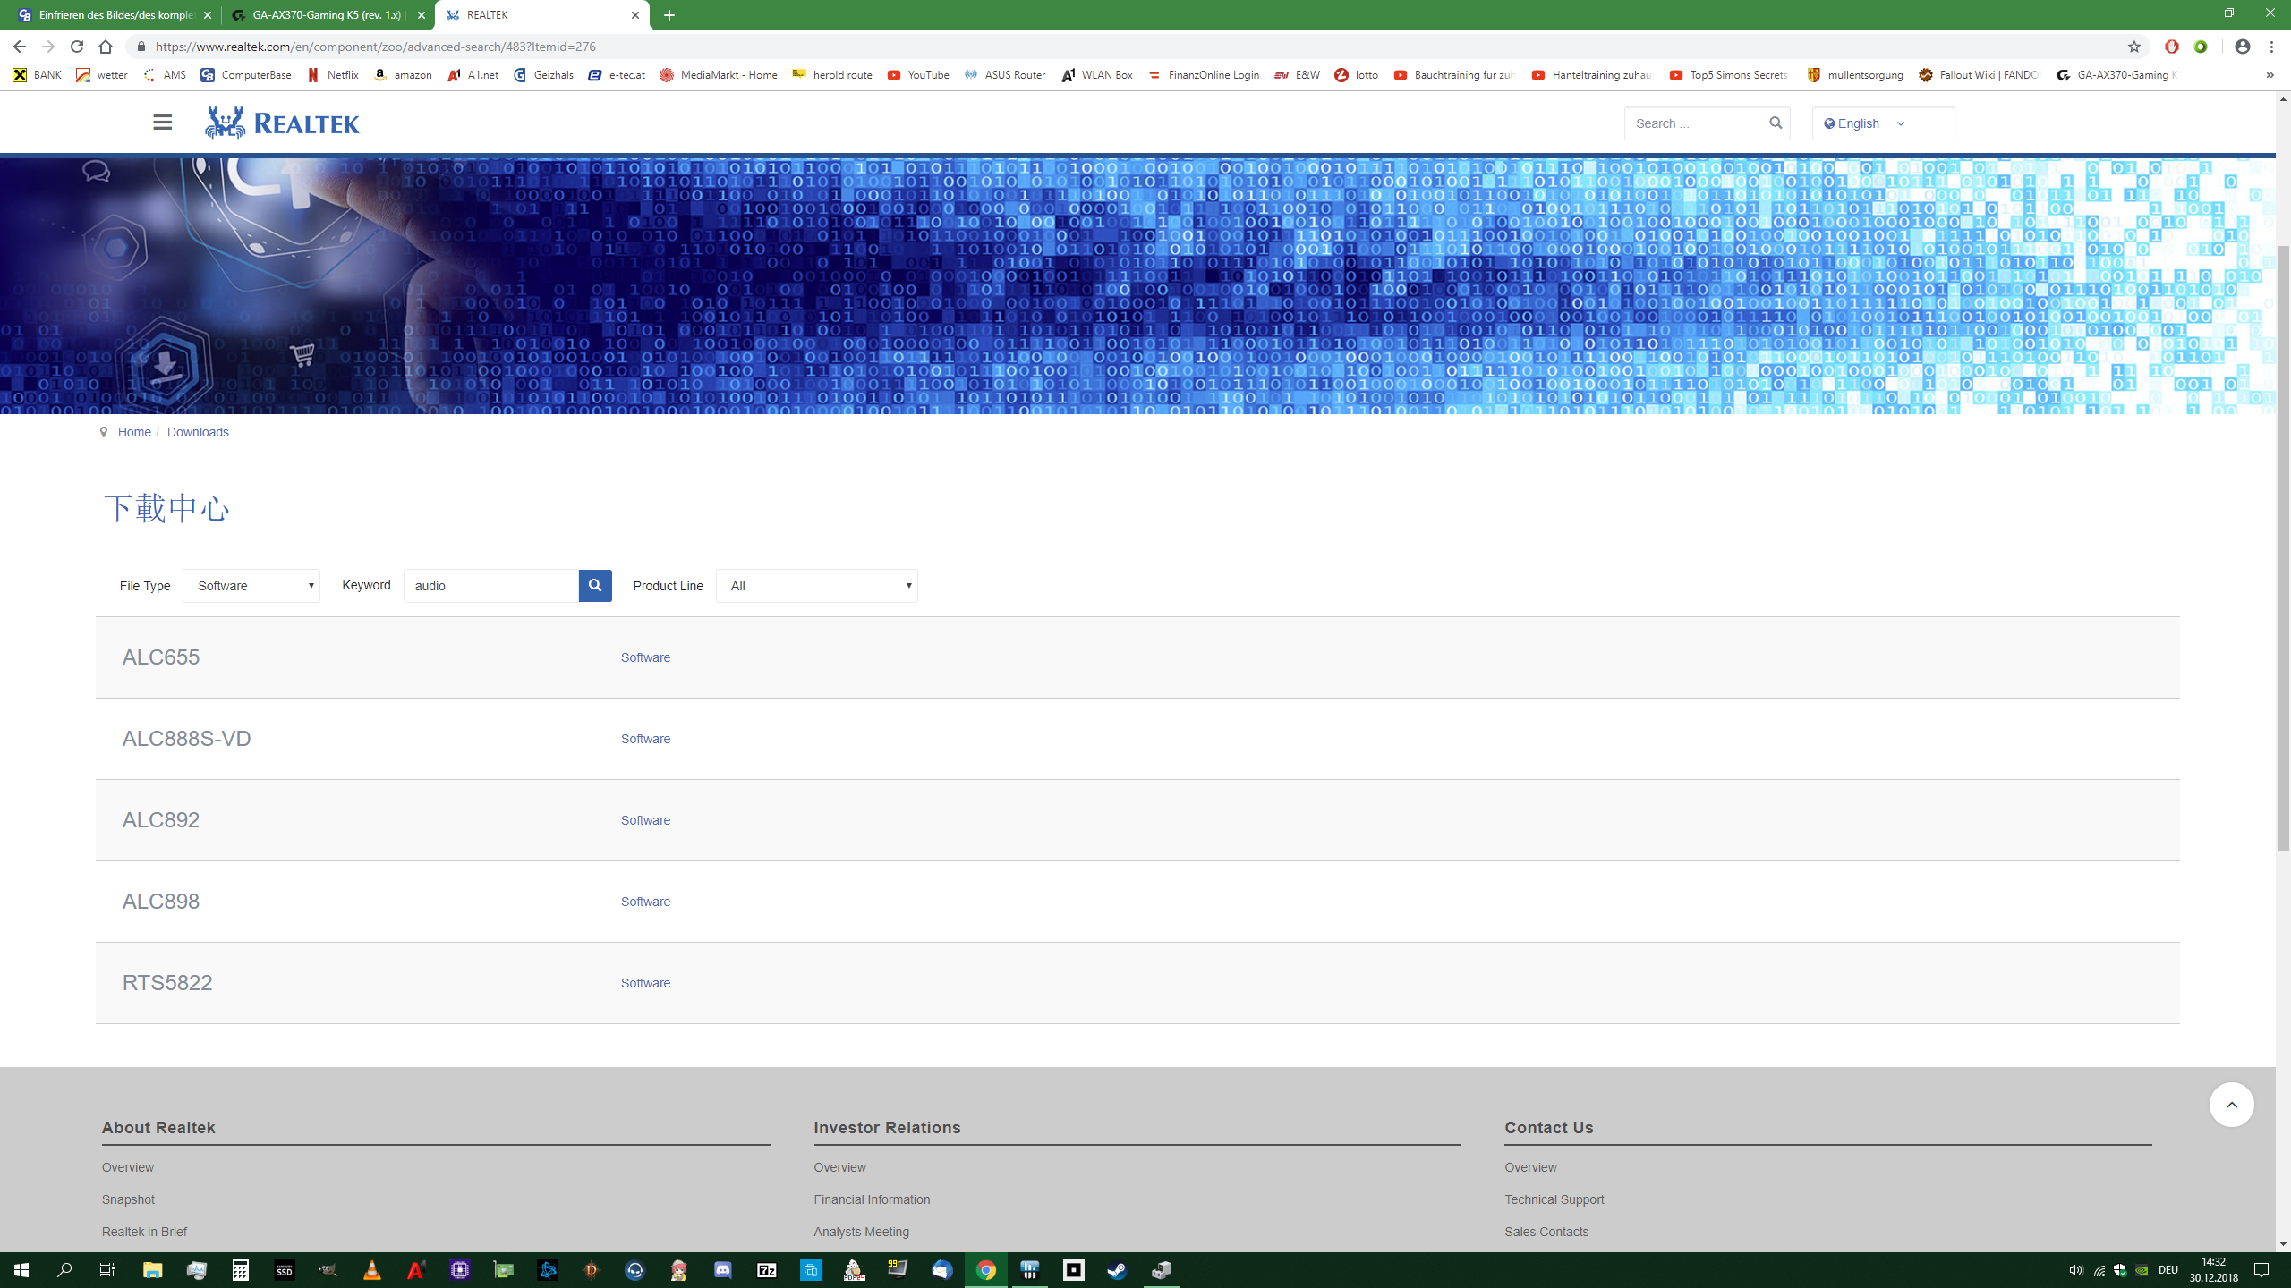Click the blue keyword search magnifier button
Viewport: 2291px width, 1288px height.
click(x=595, y=586)
